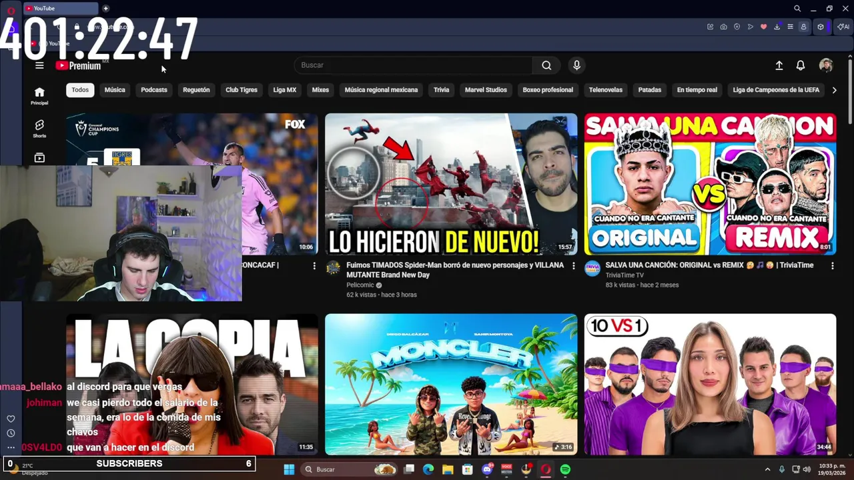Click Opera send flow arrow icon
The width and height of the screenshot is (854, 480).
tap(750, 27)
